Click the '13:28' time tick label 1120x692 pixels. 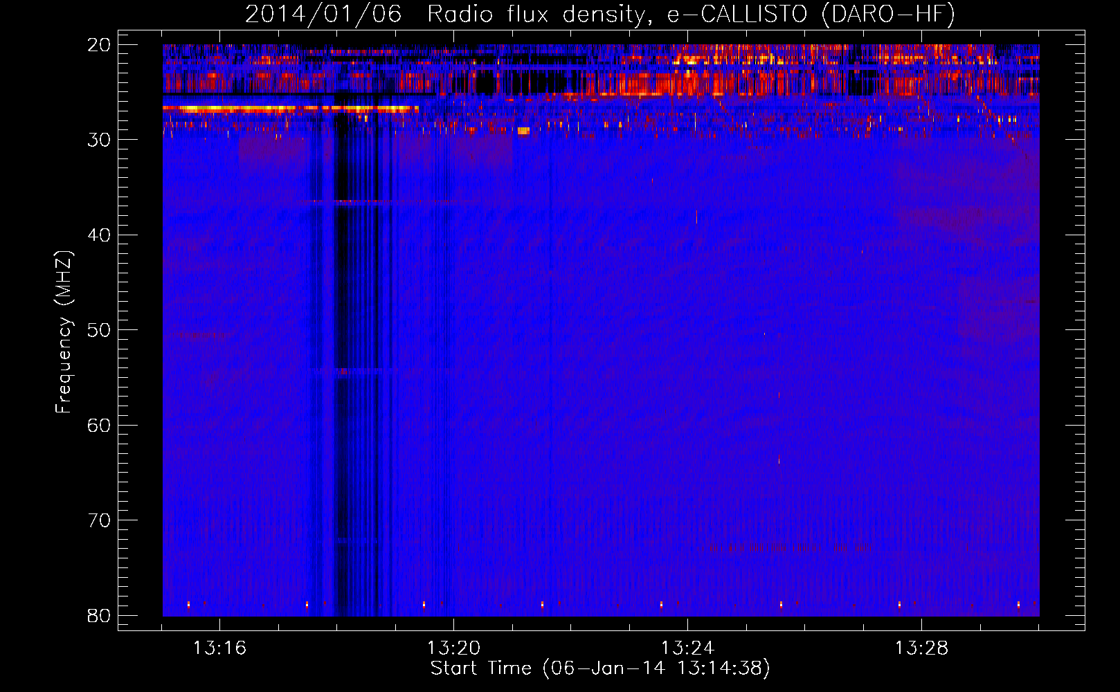[x=921, y=648]
